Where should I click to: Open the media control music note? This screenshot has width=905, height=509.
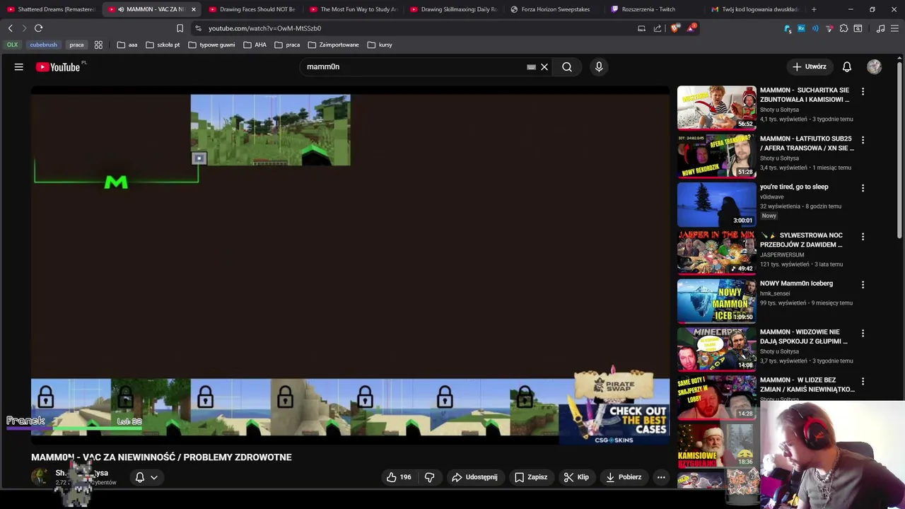pos(880,28)
